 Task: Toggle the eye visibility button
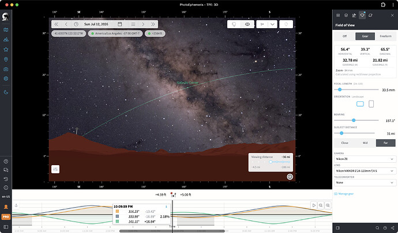247,24
